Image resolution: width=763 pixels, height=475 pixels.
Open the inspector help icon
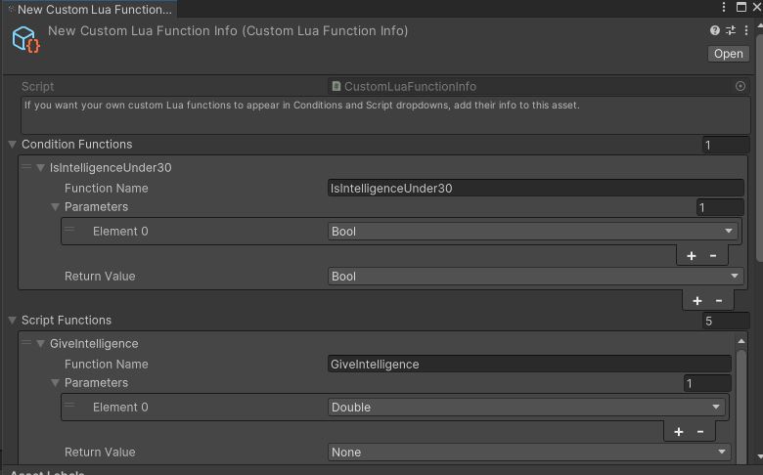[714, 30]
